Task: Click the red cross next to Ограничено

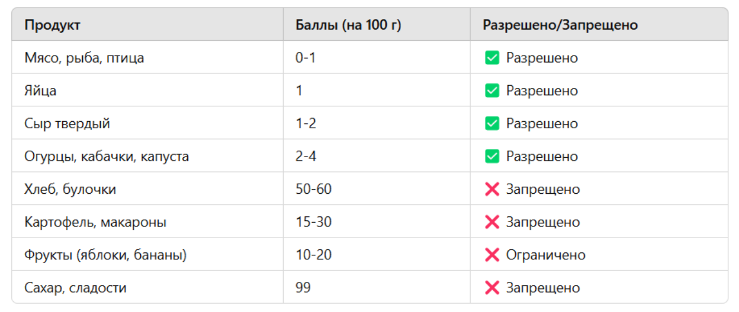Action: pyautogui.click(x=491, y=255)
